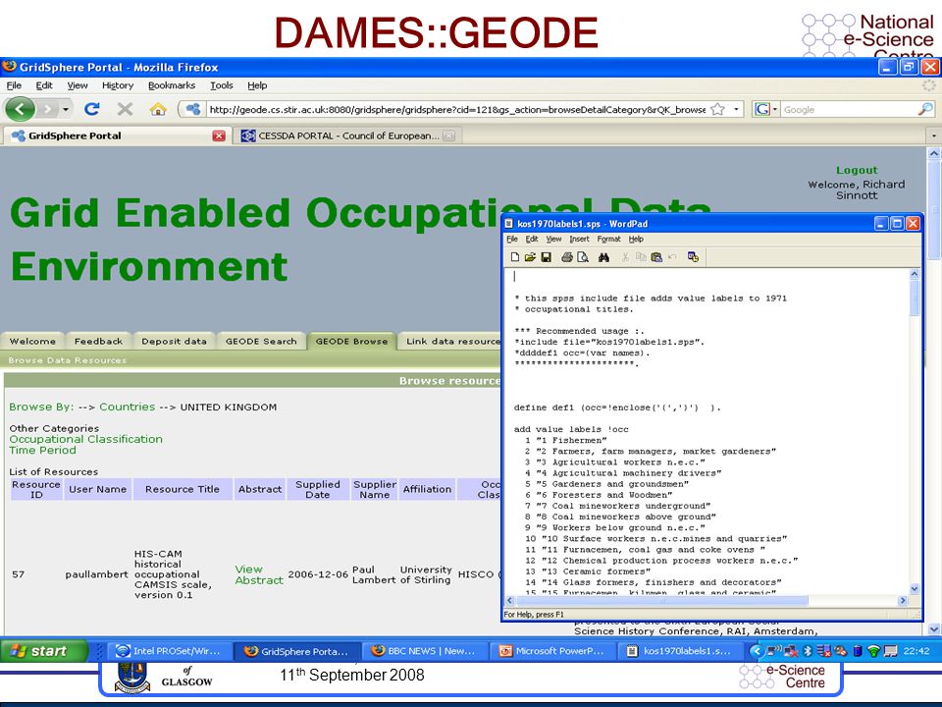Open the Firefox View menu

tap(77, 85)
